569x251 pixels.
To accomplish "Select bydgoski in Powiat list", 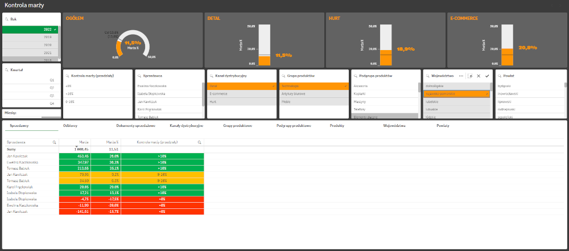I will tap(529, 86).
